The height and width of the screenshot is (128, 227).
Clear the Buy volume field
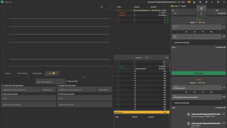click(219, 27)
